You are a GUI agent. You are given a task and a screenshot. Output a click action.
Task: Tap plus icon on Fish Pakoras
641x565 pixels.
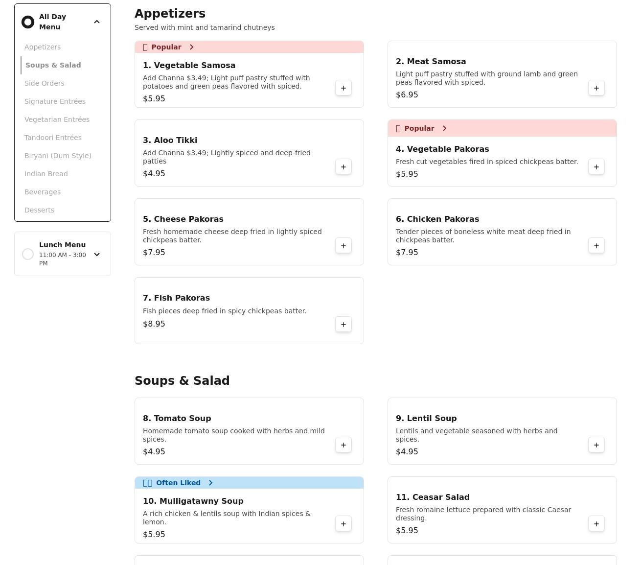point(343,325)
